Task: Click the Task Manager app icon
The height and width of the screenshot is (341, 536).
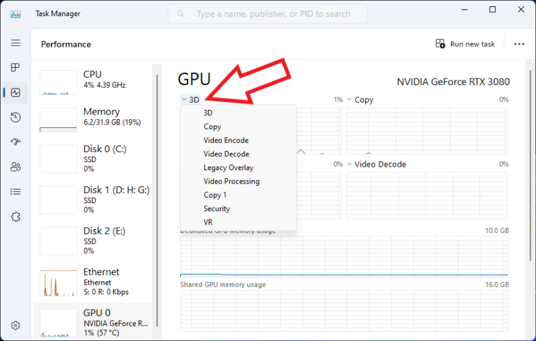Action: click(x=15, y=14)
